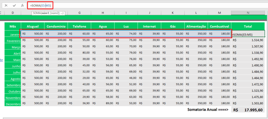
Task: Click the Gás header cell
Action: (173, 26)
